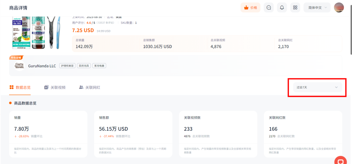Open the apps grid icon
352x164 pixels.
click(295, 7)
